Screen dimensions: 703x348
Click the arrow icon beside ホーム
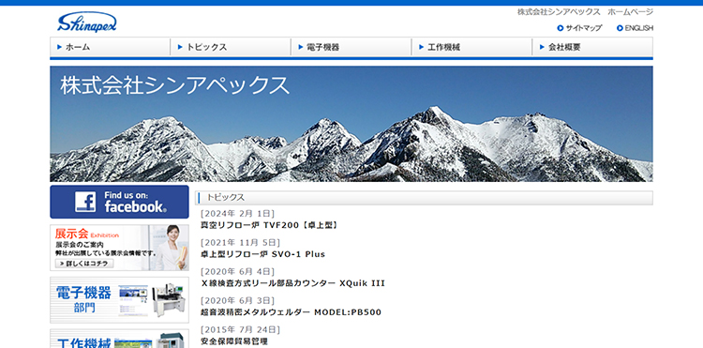(60, 47)
